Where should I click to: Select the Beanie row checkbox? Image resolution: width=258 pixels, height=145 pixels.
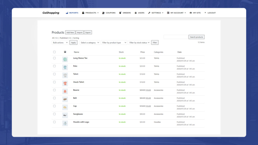click(54, 90)
